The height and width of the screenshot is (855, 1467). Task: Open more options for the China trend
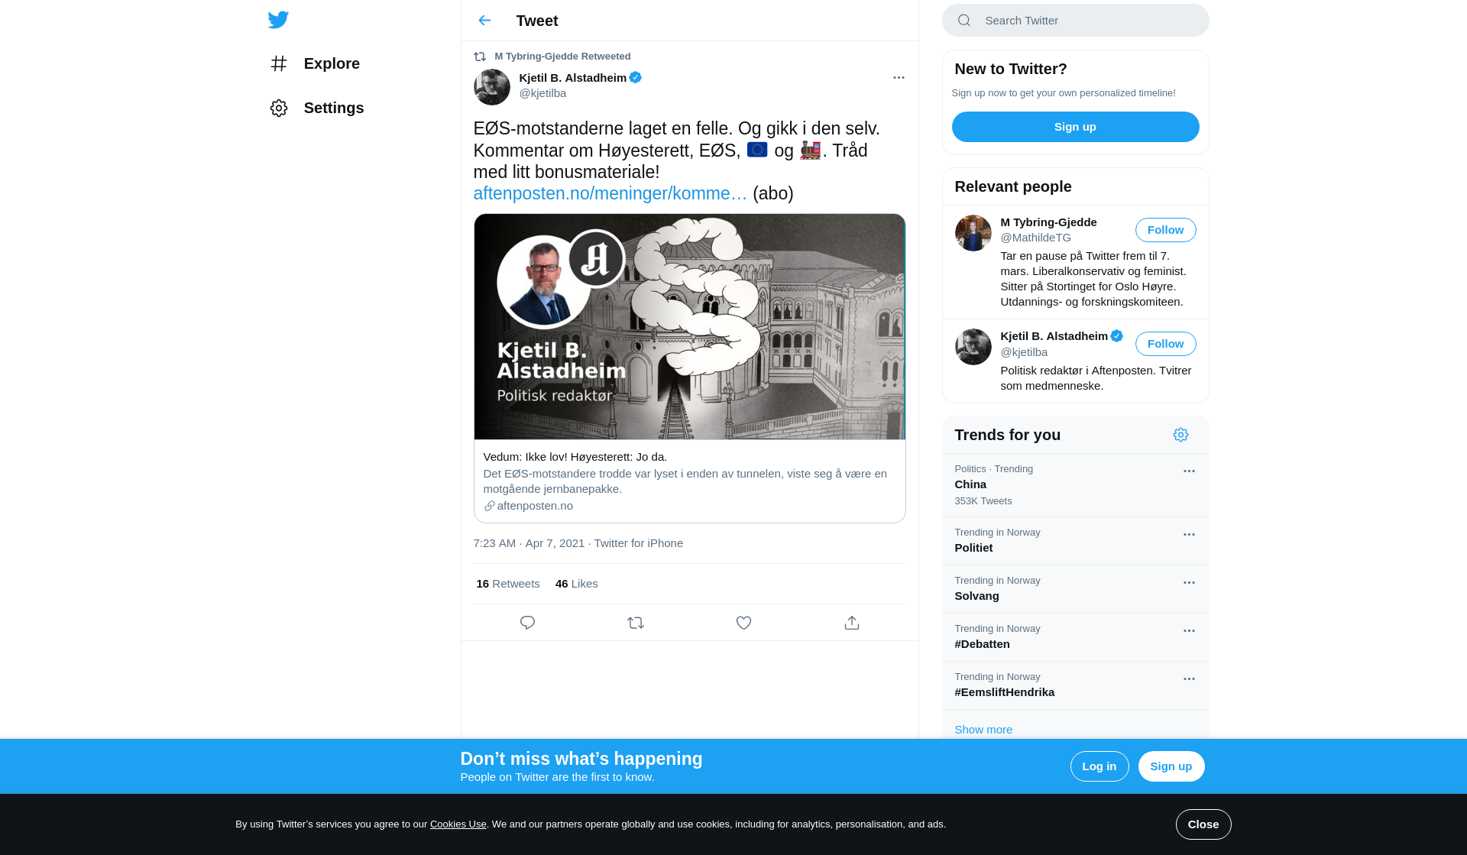pos(1189,471)
